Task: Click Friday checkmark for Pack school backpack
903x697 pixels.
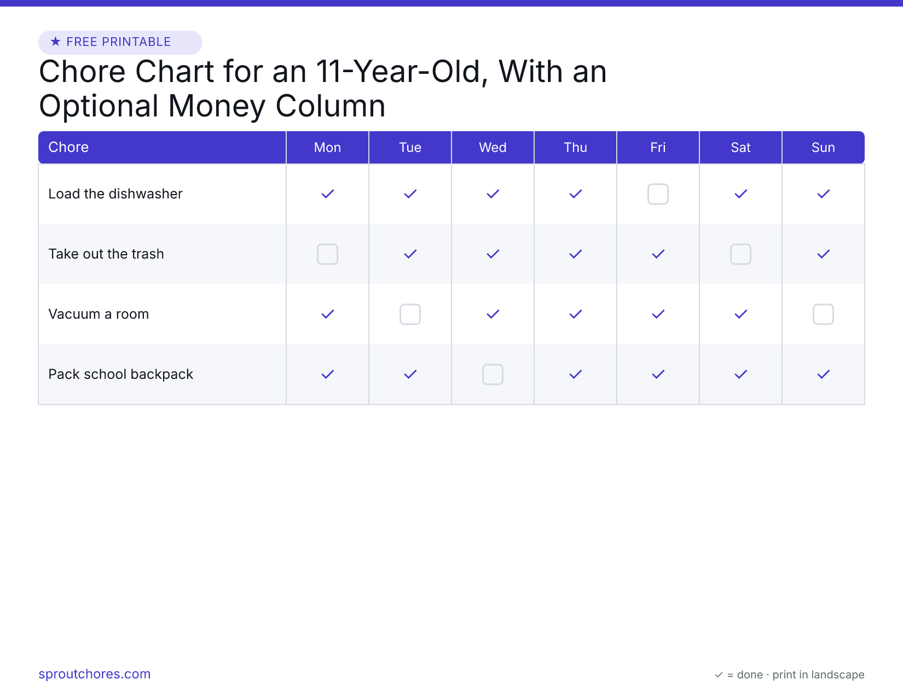Action: (658, 374)
